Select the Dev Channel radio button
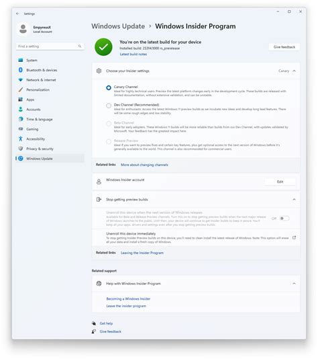 tap(109, 106)
